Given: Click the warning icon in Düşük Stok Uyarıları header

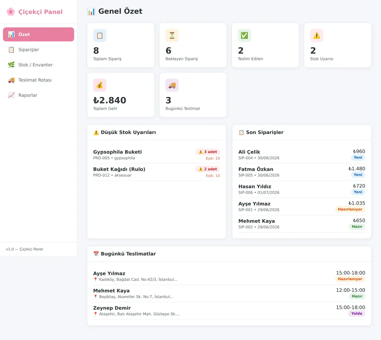Looking at the screenshot, I should (x=96, y=132).
